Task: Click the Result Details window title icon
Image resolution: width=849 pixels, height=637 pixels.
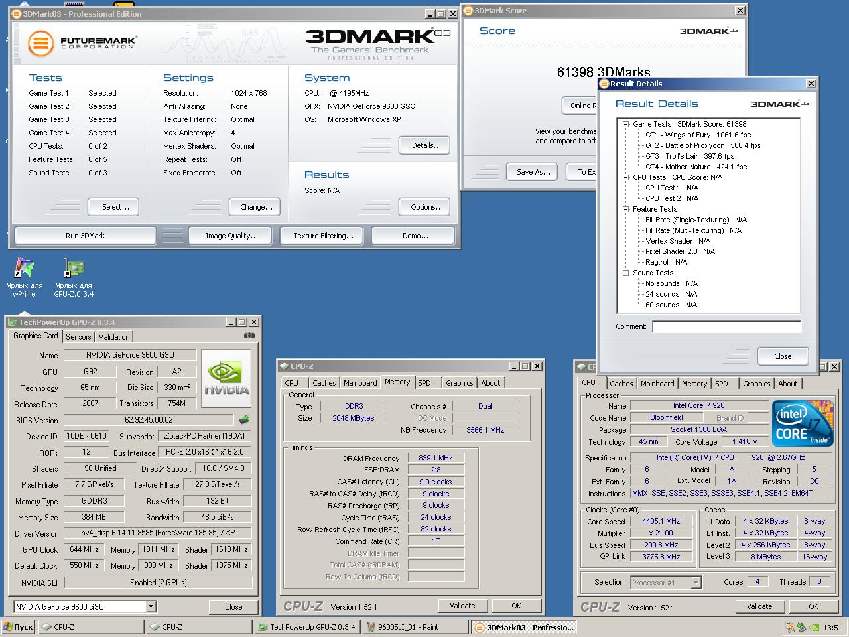Action: [x=604, y=84]
